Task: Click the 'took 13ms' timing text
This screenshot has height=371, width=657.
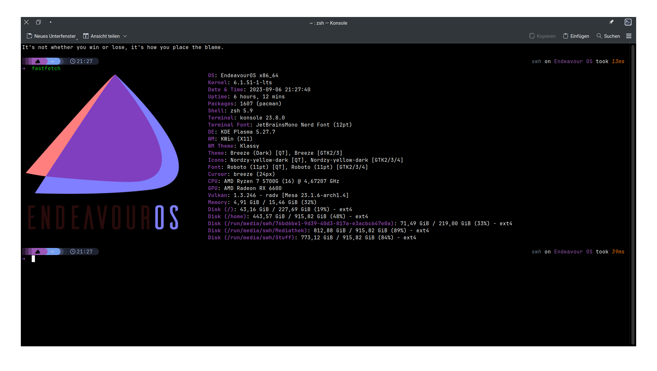Action: click(x=610, y=62)
